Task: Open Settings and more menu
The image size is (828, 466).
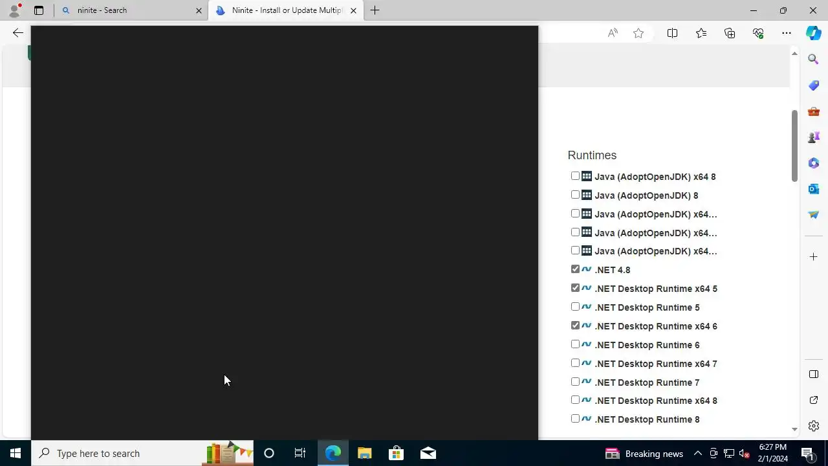Action: click(x=787, y=33)
